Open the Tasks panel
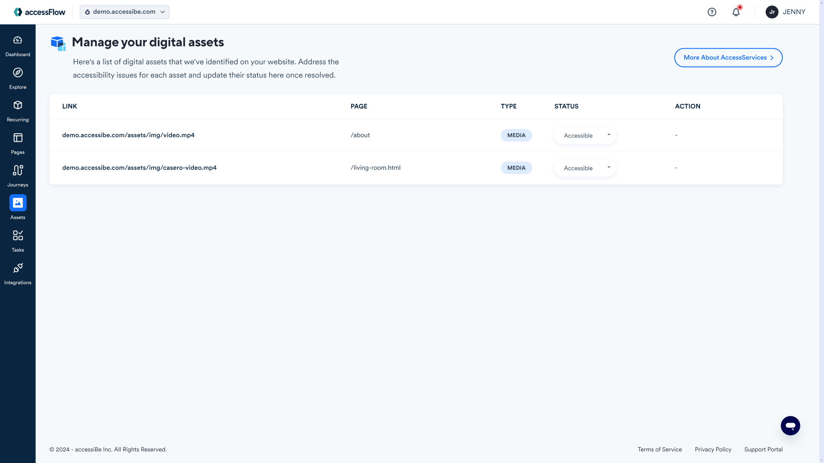 [x=17, y=240]
